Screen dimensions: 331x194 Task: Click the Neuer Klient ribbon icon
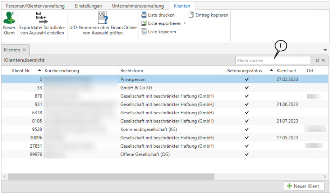pos(9,19)
